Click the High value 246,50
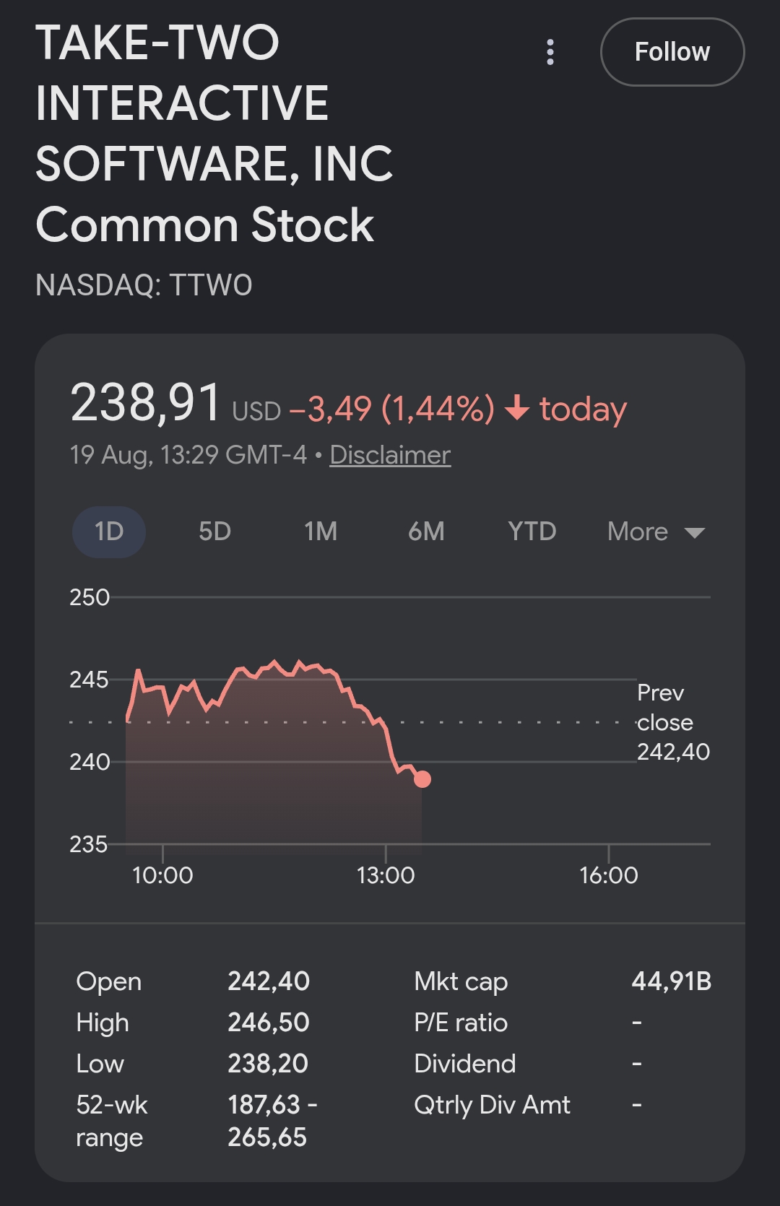The height and width of the screenshot is (1206, 780). [x=269, y=1023]
